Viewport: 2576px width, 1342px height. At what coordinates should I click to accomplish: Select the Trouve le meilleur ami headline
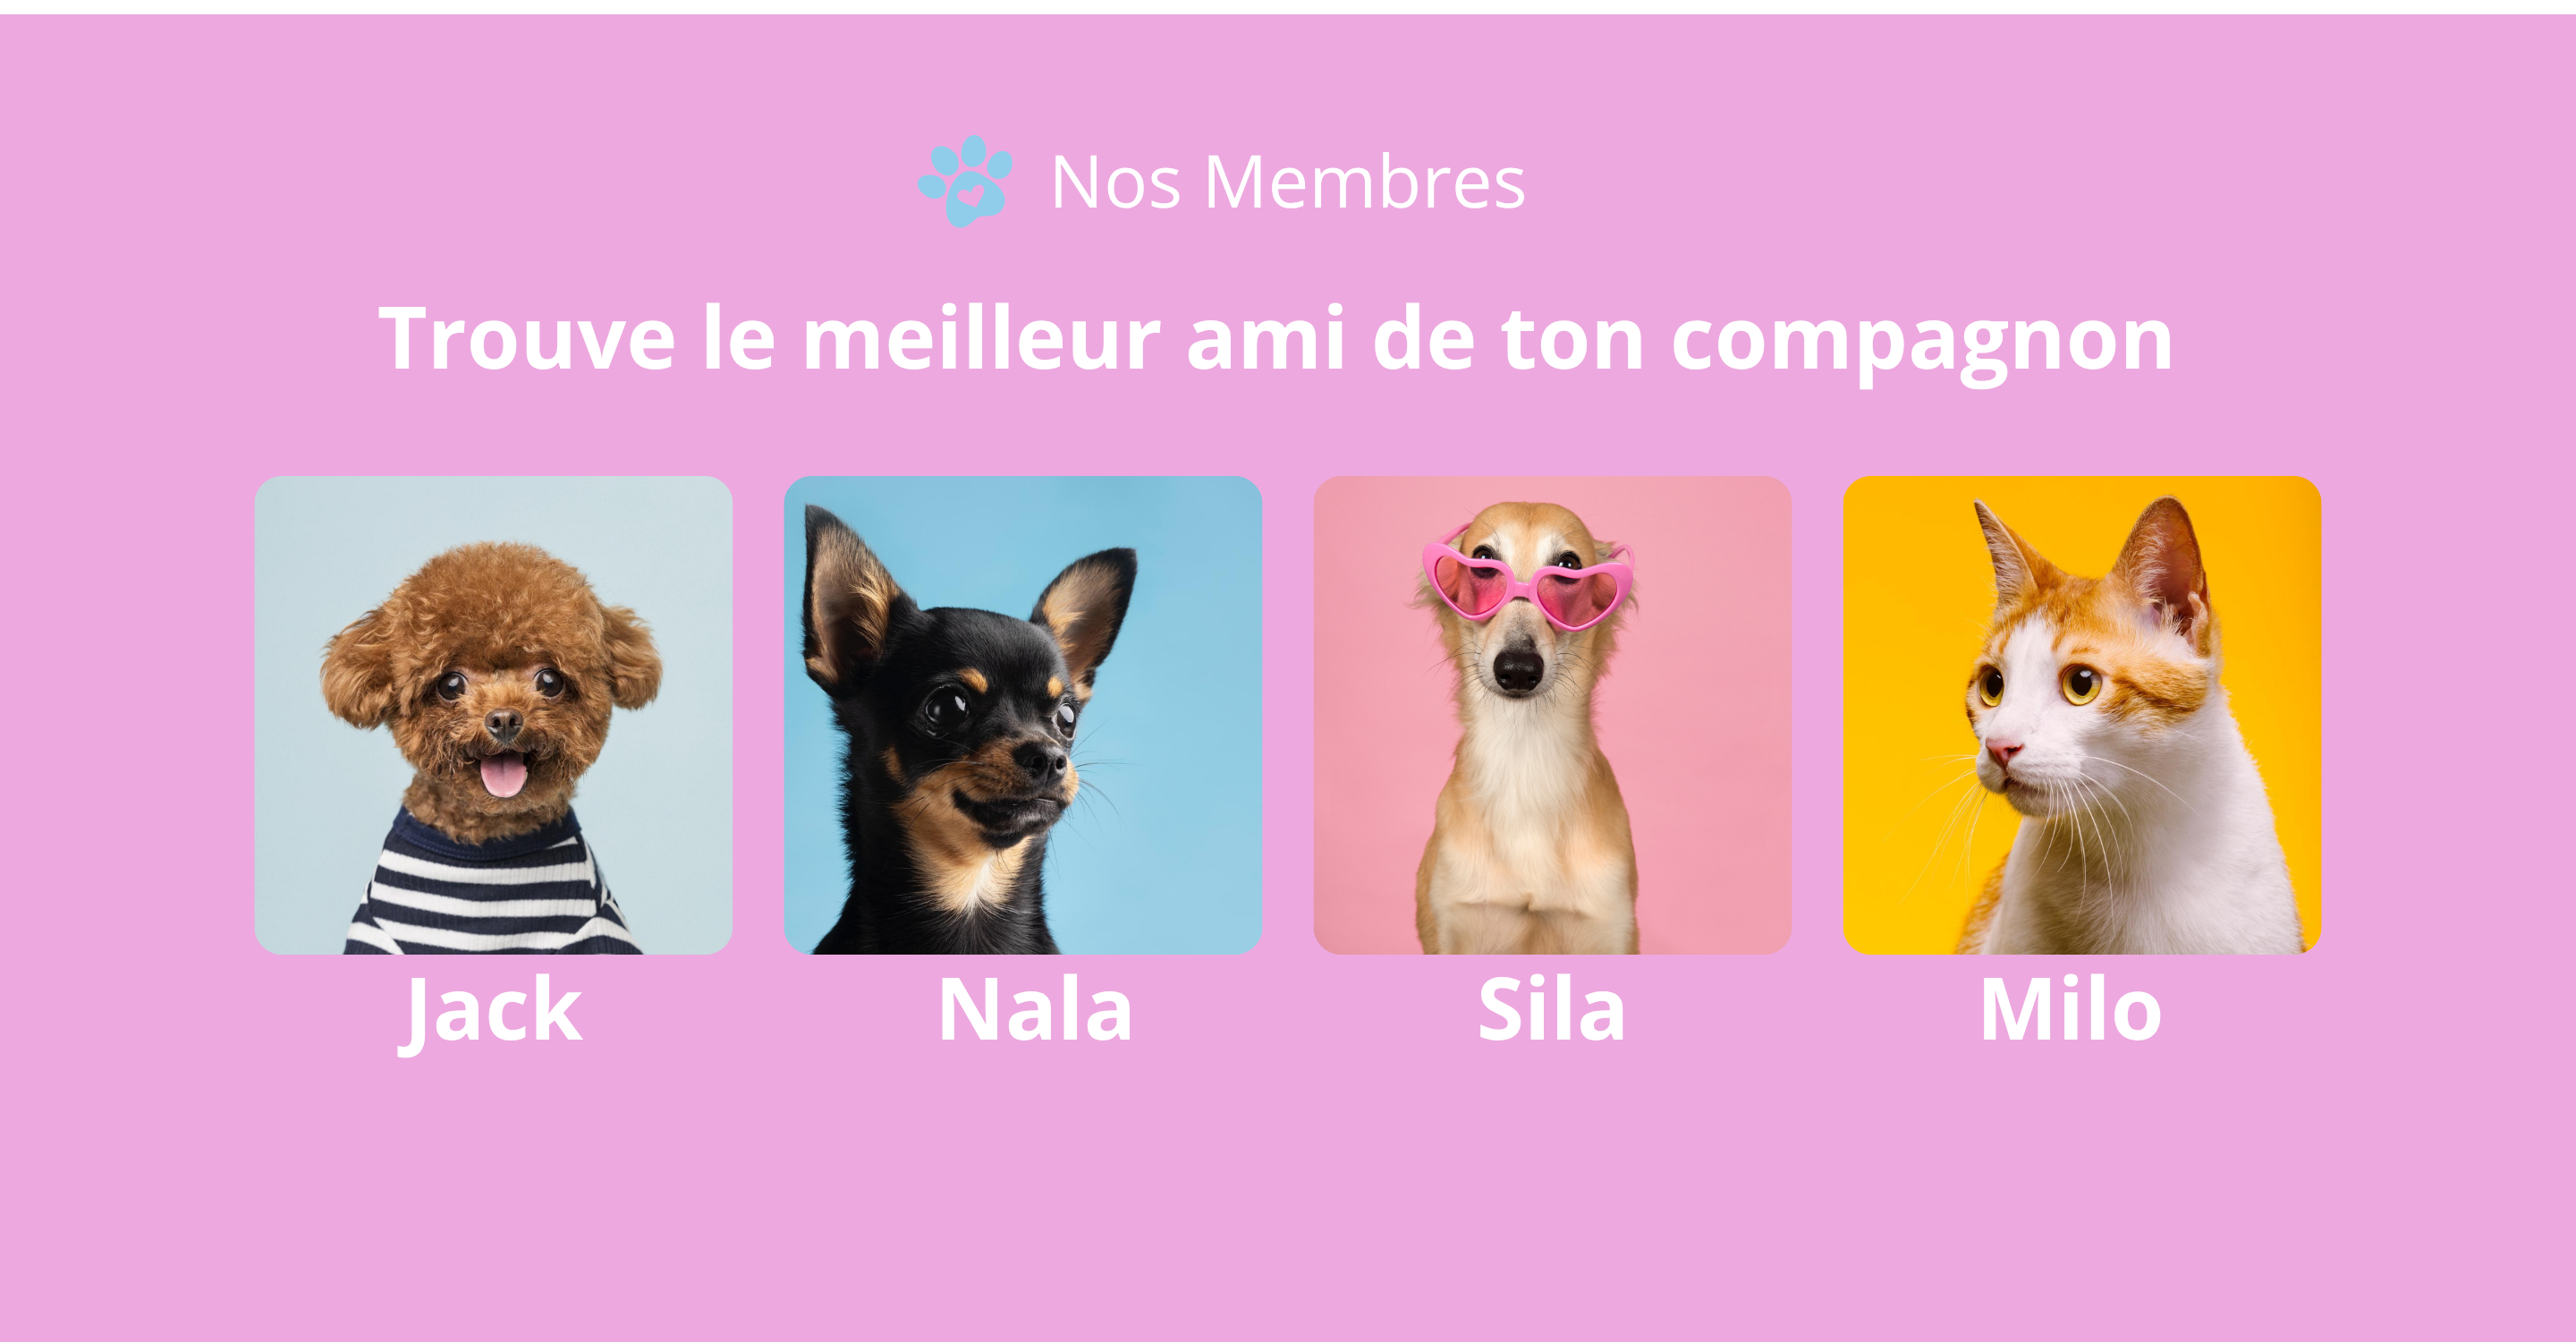pos(1275,340)
